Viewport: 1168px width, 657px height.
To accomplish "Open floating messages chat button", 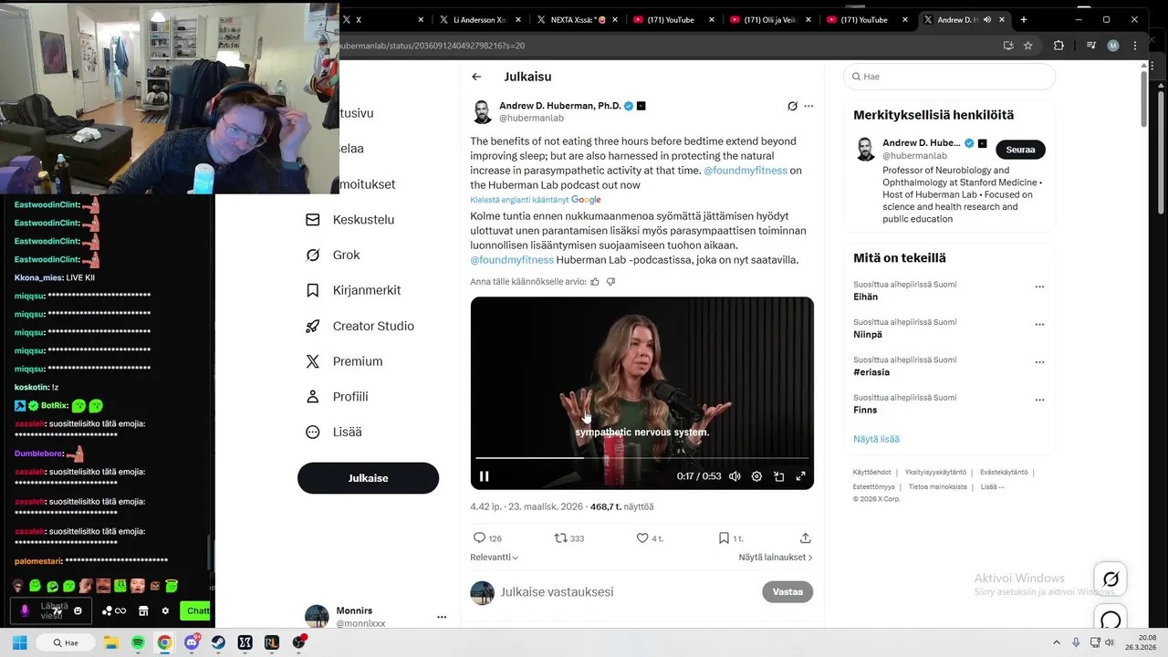I will pos(1111,620).
